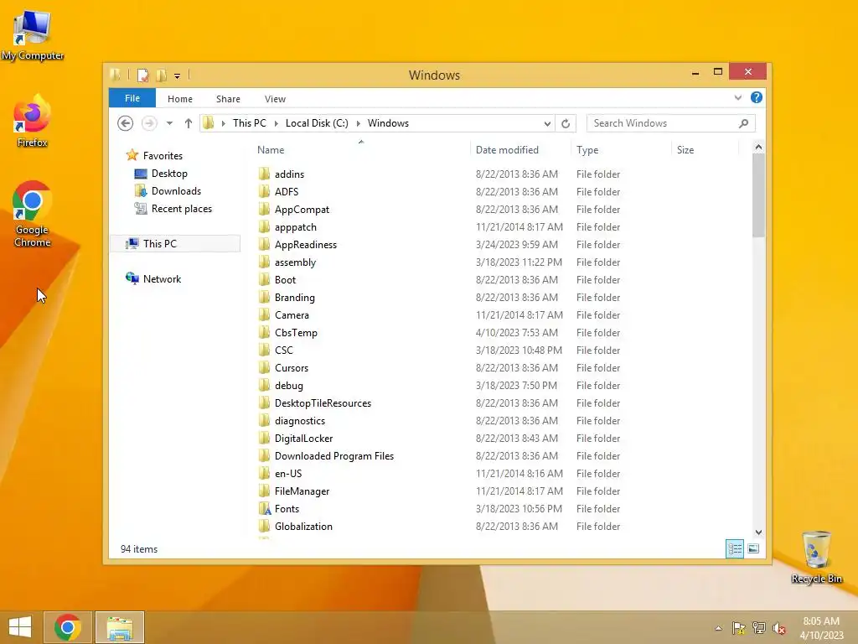Expand the ribbon with the chevron

tap(737, 97)
